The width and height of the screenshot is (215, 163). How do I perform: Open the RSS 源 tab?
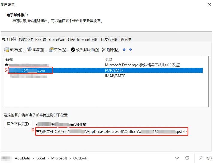pos(41,39)
